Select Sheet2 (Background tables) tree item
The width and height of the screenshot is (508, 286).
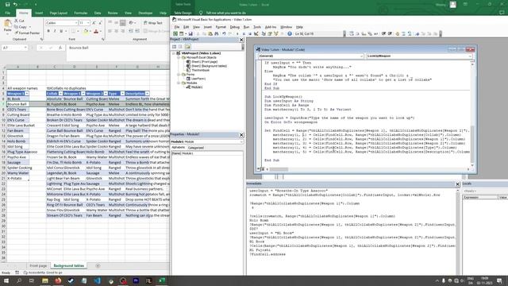(x=209, y=66)
